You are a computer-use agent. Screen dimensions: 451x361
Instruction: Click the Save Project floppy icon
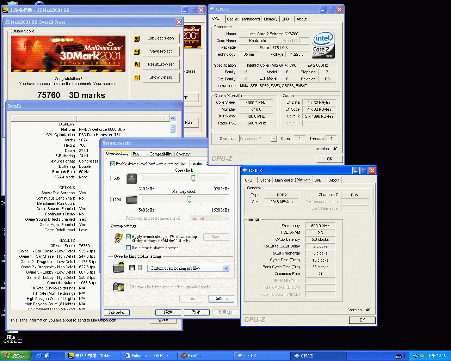tap(137, 51)
